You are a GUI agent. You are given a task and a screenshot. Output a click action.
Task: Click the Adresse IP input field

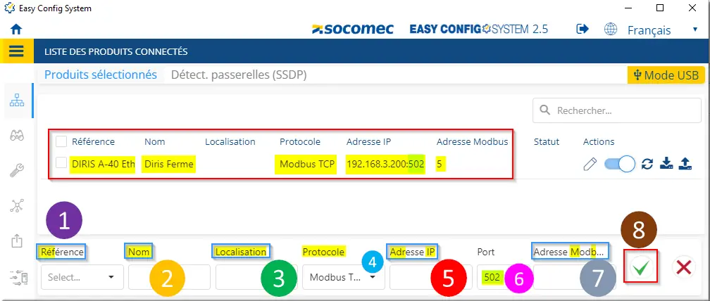(430, 277)
